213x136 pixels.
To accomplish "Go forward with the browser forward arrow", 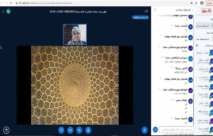I will [6, 3].
